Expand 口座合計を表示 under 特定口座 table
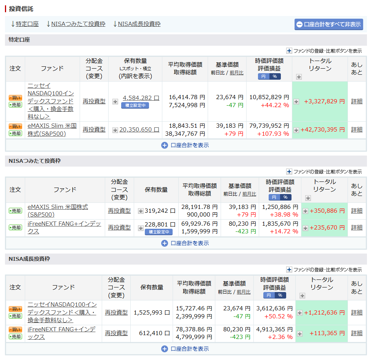Viewport: 370px width, 358px height. click(185, 145)
